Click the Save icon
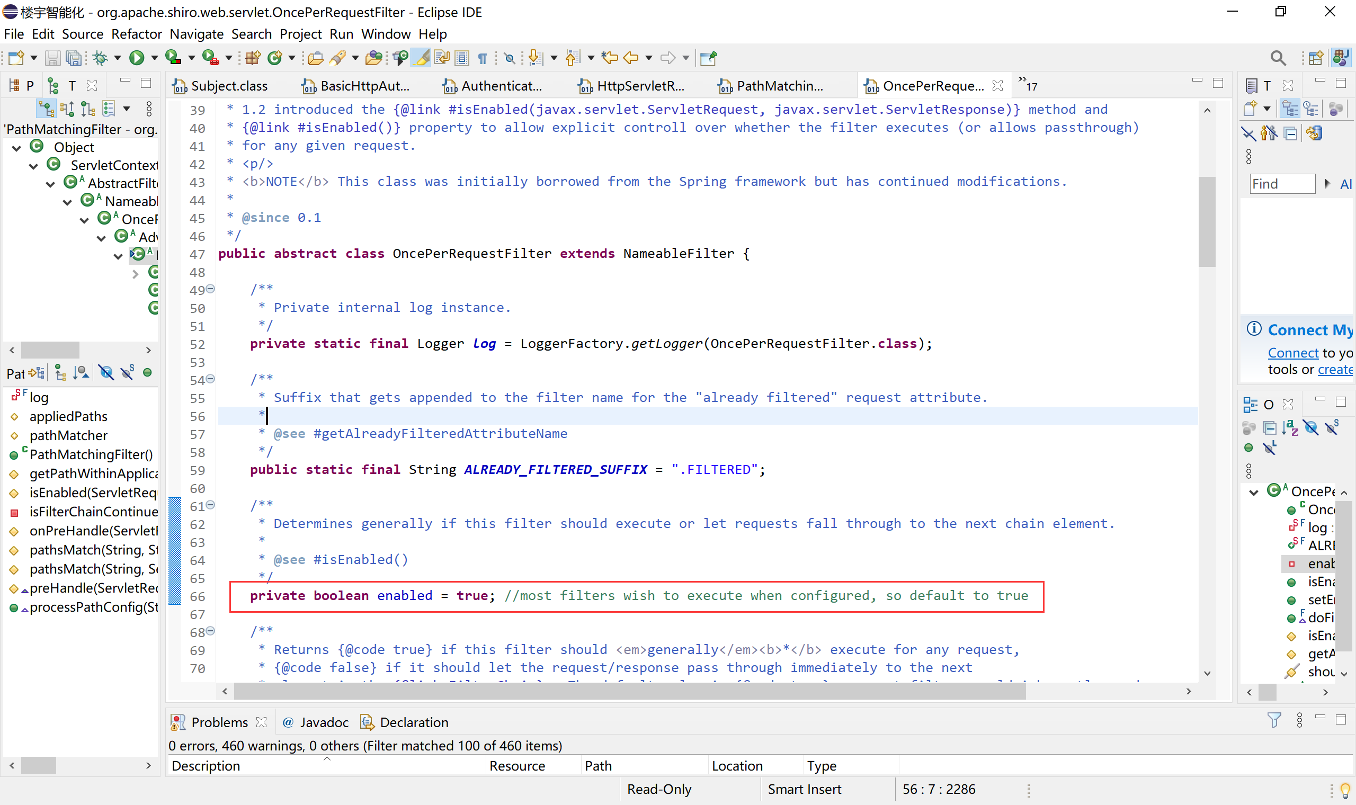The width and height of the screenshot is (1356, 805). [52, 58]
